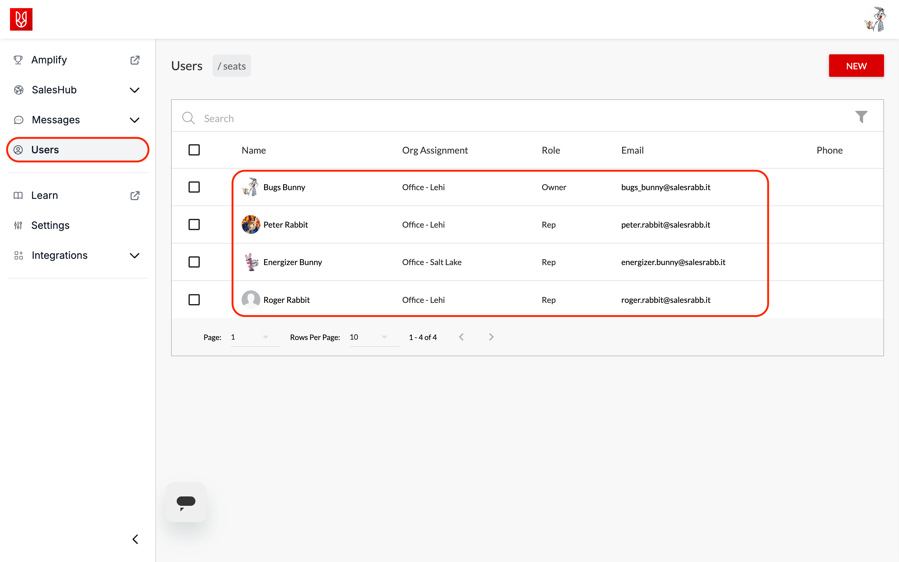Collapse the sidebar with left chevron
899x562 pixels.
(x=135, y=539)
